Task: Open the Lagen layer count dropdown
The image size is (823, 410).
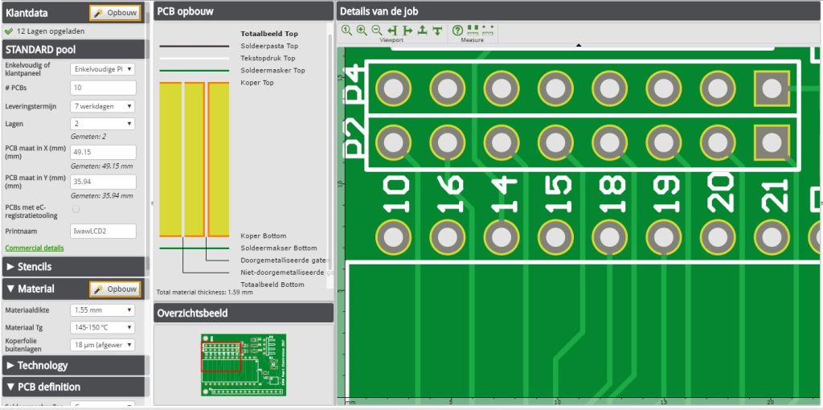Action: pos(103,124)
